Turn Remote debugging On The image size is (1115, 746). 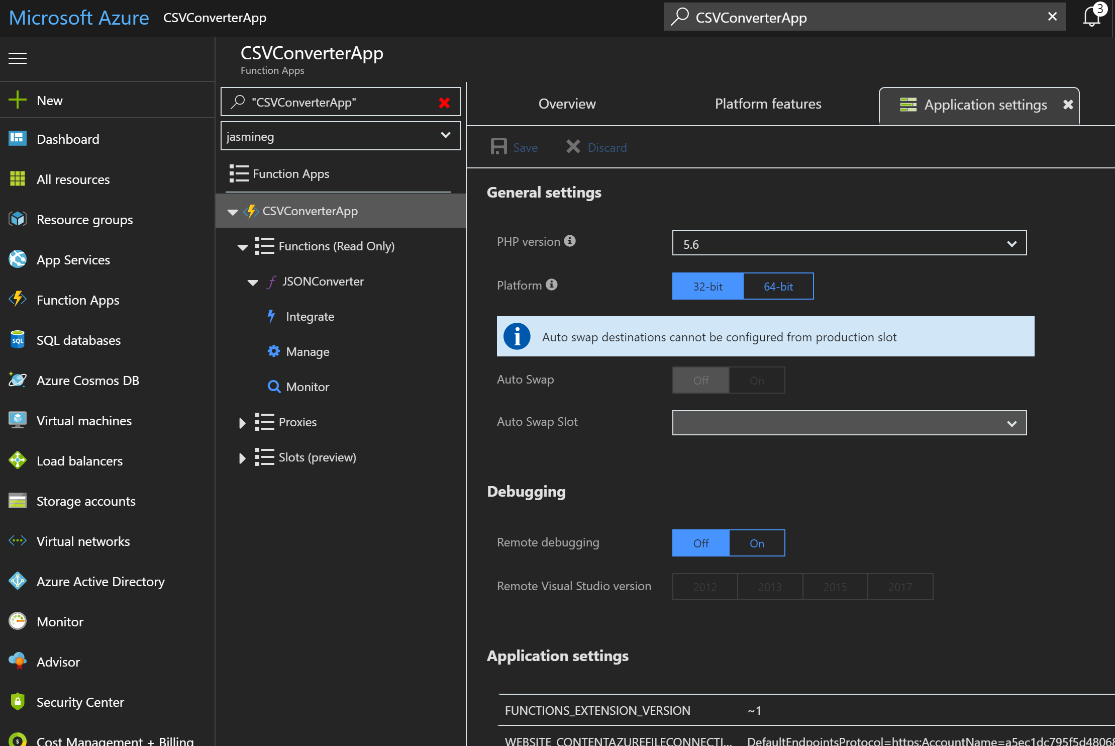click(x=757, y=543)
